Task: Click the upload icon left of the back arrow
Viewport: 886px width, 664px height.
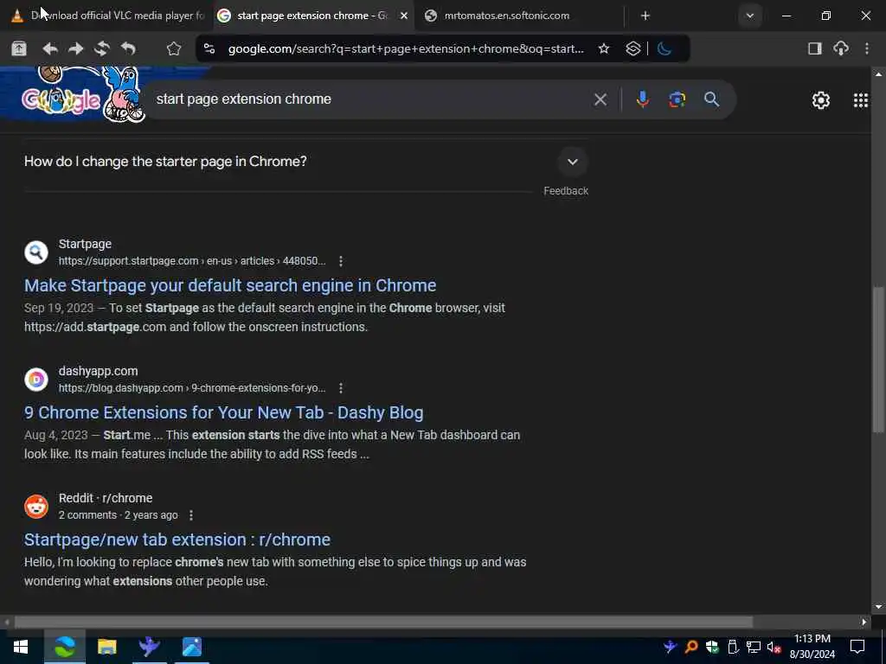Action: click(19, 48)
